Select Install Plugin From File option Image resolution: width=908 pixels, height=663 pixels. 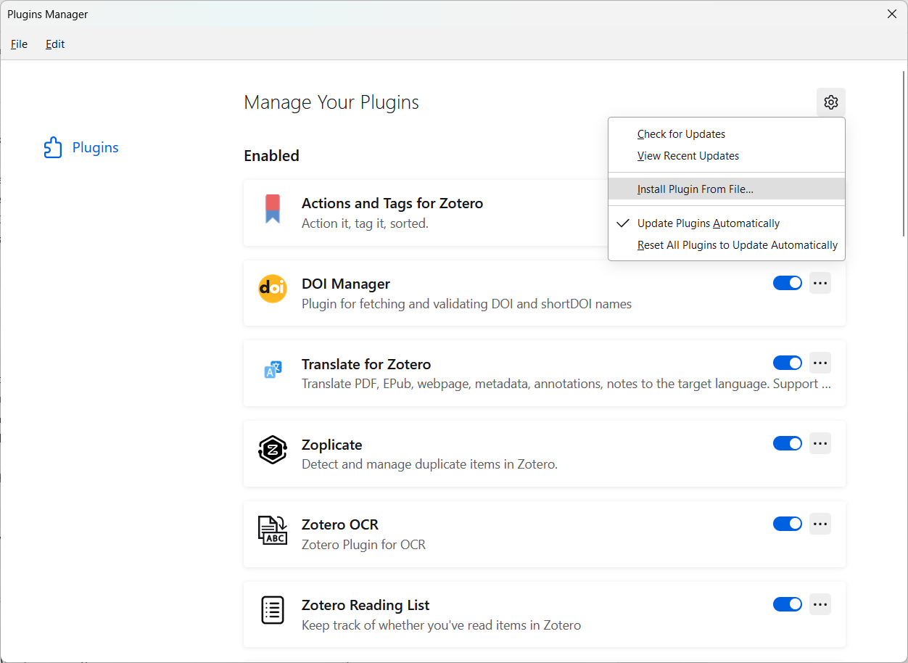695,189
